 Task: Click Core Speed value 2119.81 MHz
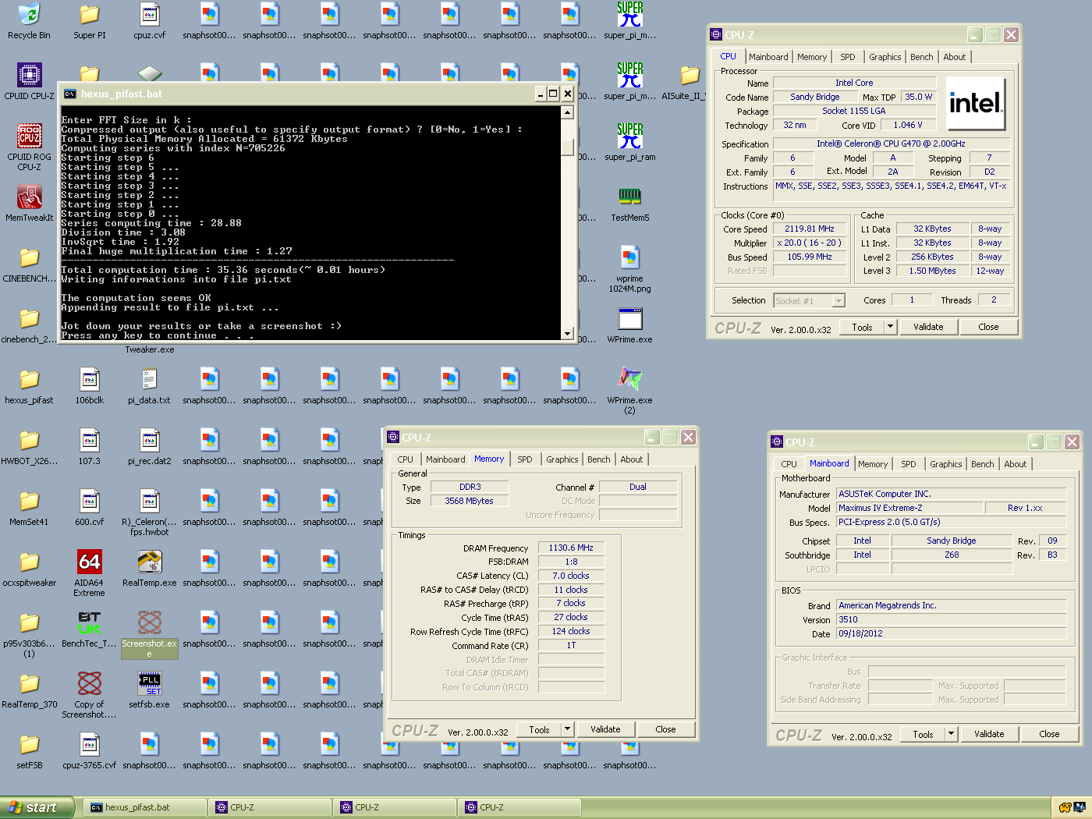click(810, 229)
